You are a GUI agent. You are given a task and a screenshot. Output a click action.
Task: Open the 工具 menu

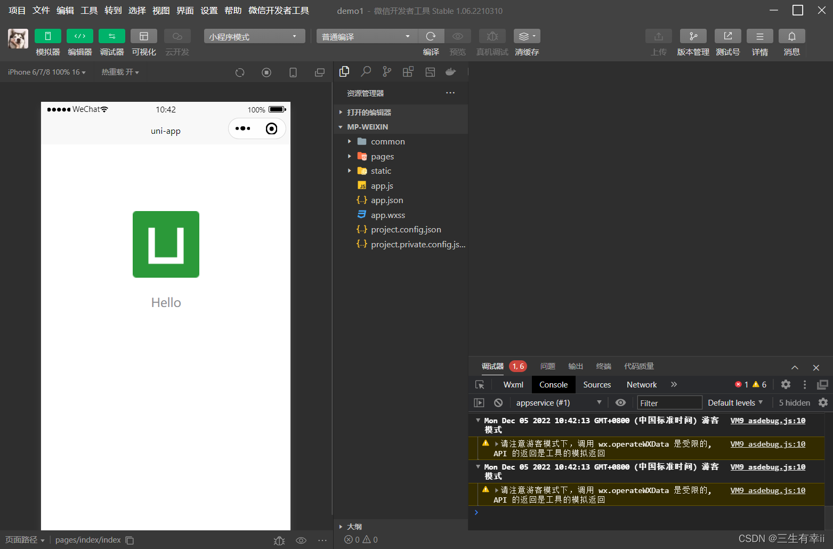pyautogui.click(x=88, y=10)
